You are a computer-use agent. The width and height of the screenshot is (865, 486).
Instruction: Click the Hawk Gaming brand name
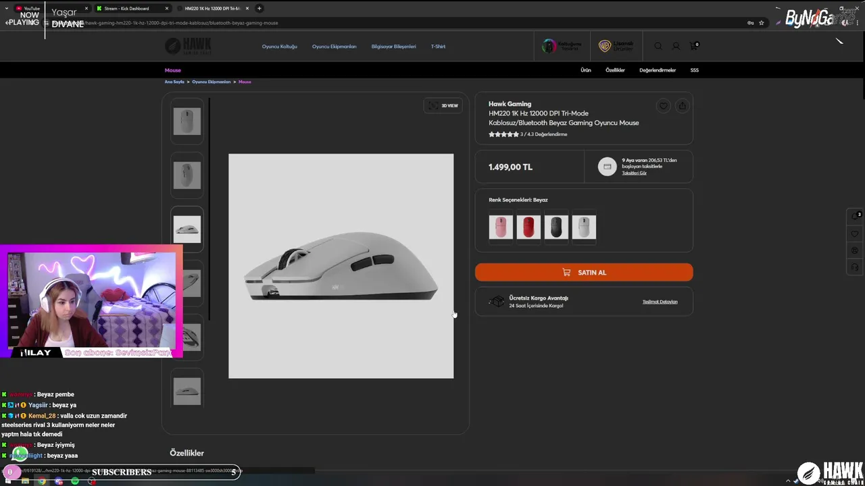510,104
